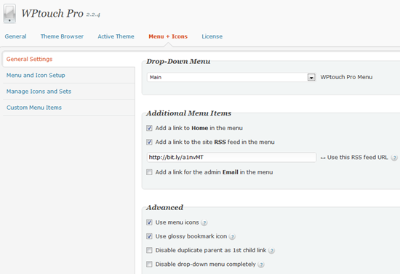
Task: Check Disable drop-down menu completely
Action: coord(149,264)
